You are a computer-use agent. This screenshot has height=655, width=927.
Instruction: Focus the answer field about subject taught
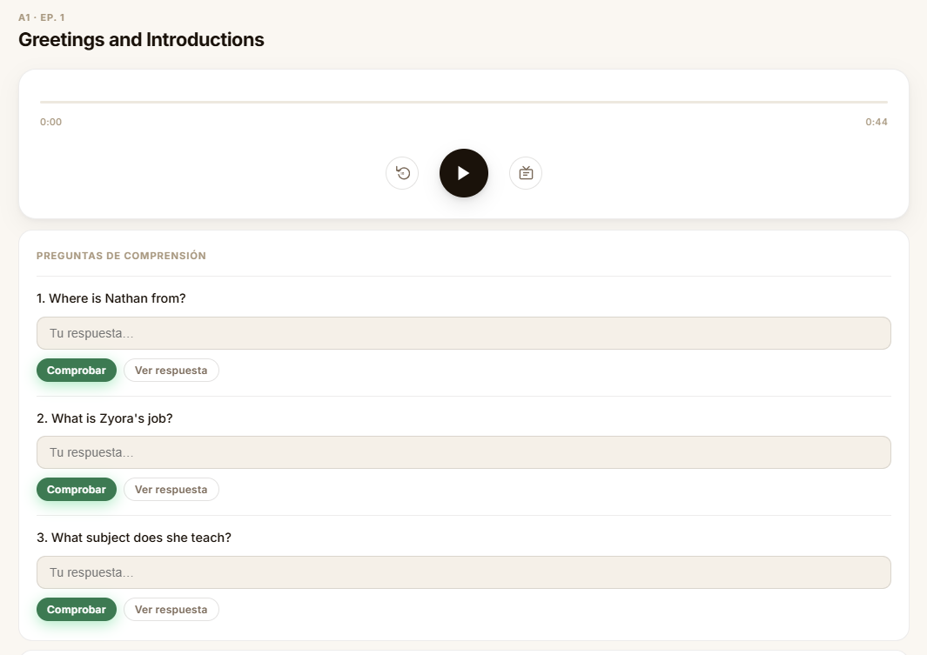463,572
